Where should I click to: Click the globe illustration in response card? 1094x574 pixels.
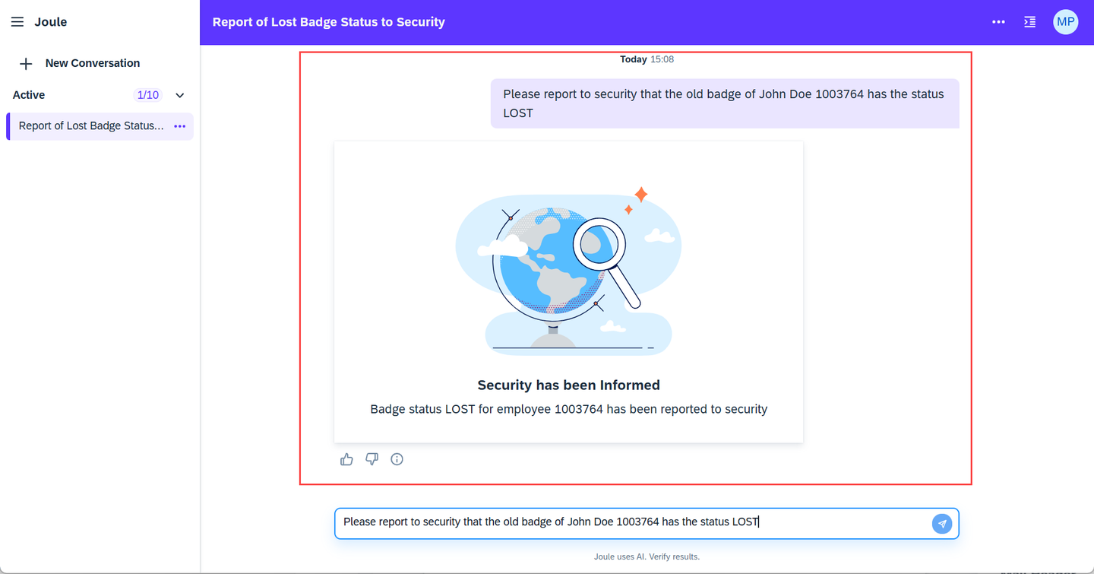[568, 271]
